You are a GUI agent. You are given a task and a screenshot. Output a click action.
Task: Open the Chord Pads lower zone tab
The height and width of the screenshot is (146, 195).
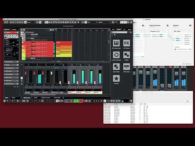tap(57, 98)
